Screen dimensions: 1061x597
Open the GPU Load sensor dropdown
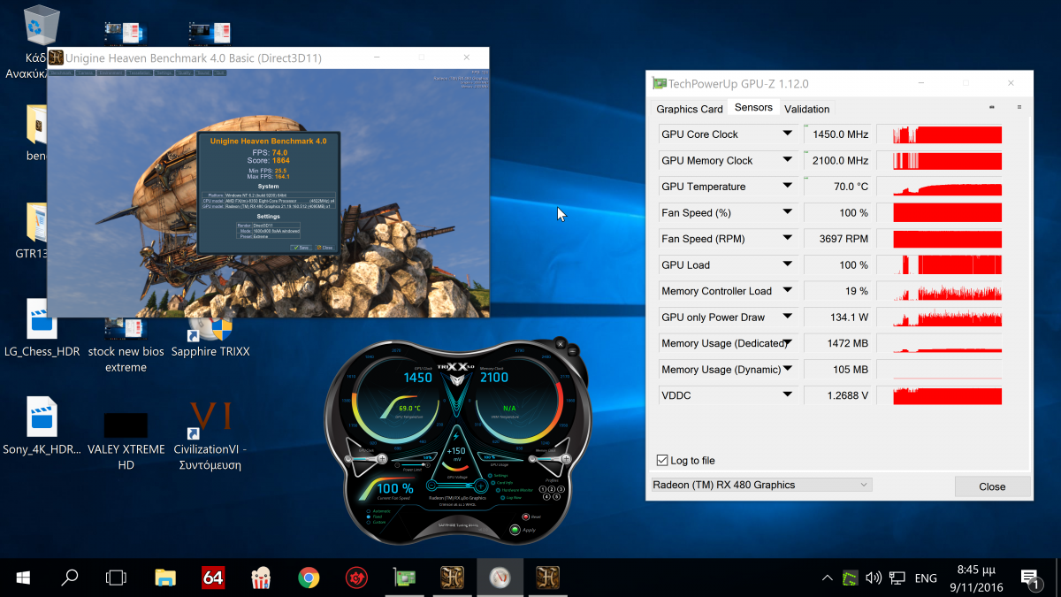click(x=787, y=265)
